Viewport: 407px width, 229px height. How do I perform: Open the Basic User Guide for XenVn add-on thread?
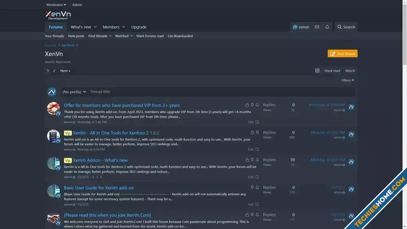(x=98, y=188)
